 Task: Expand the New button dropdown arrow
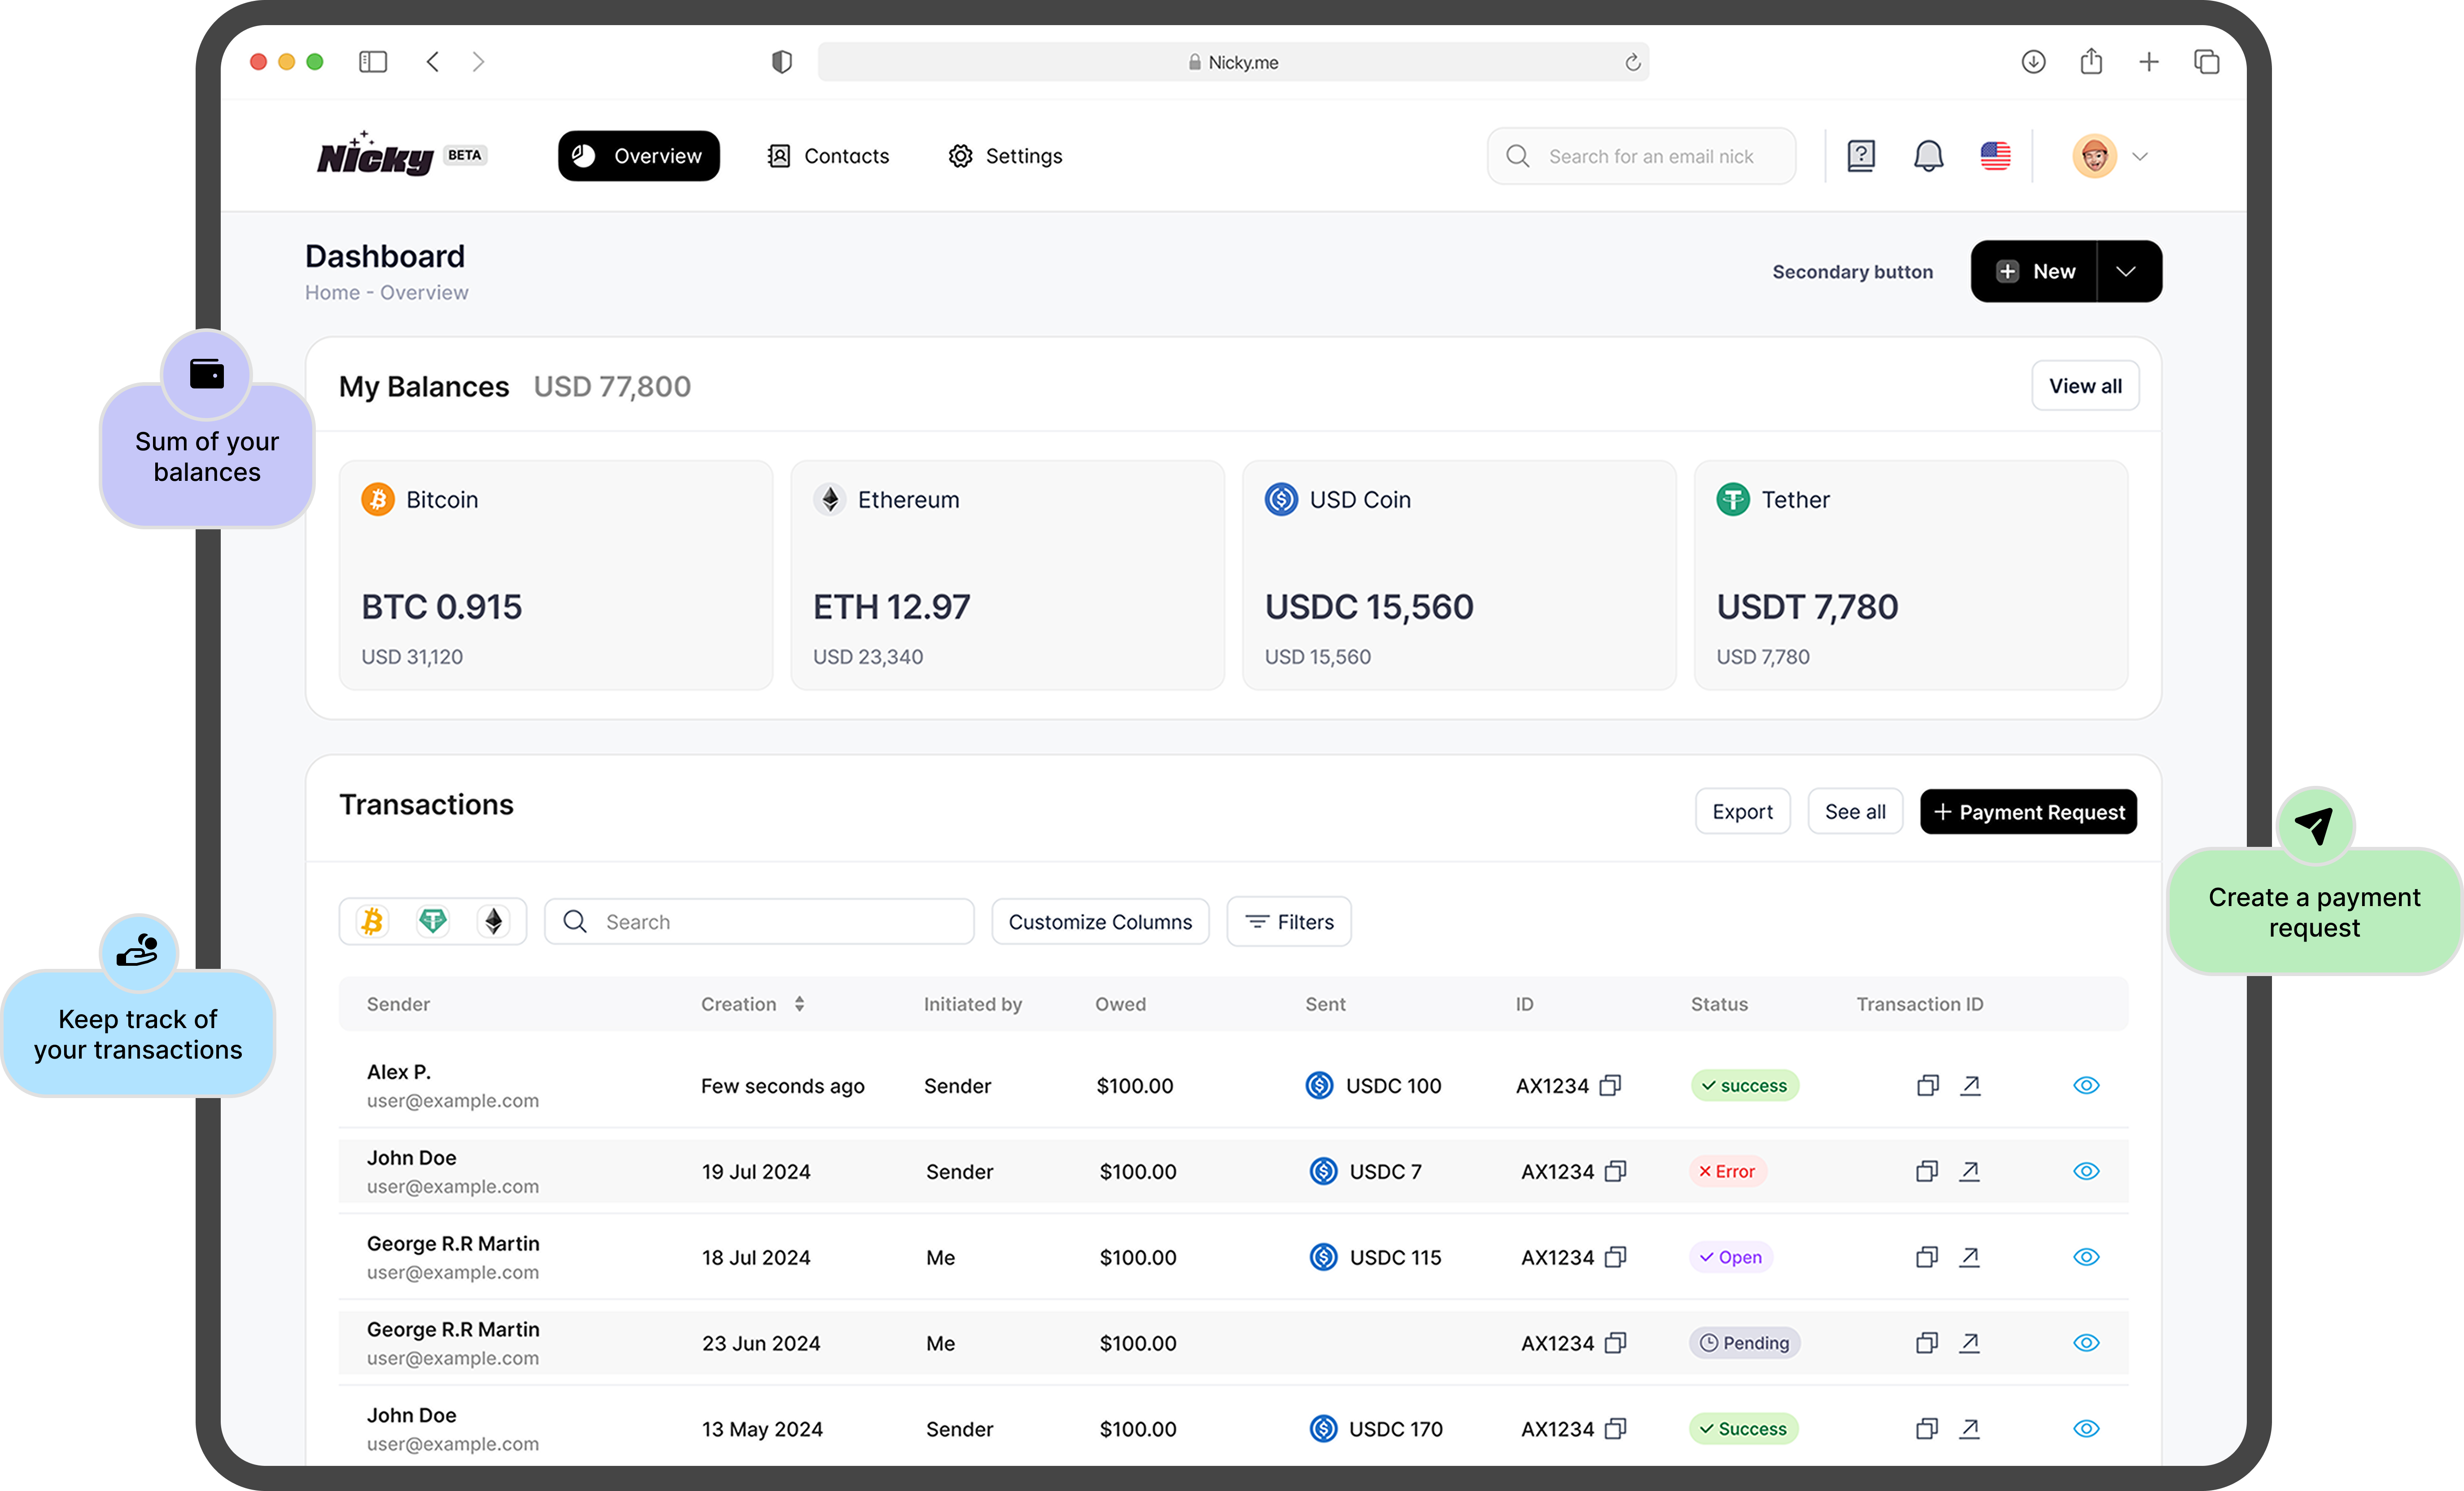point(2126,271)
